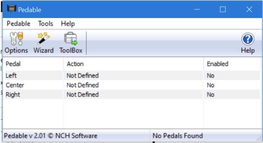This screenshot has height=143, width=263.
Task: Click the Not Defined action for Left pedal
Action: [83, 75]
